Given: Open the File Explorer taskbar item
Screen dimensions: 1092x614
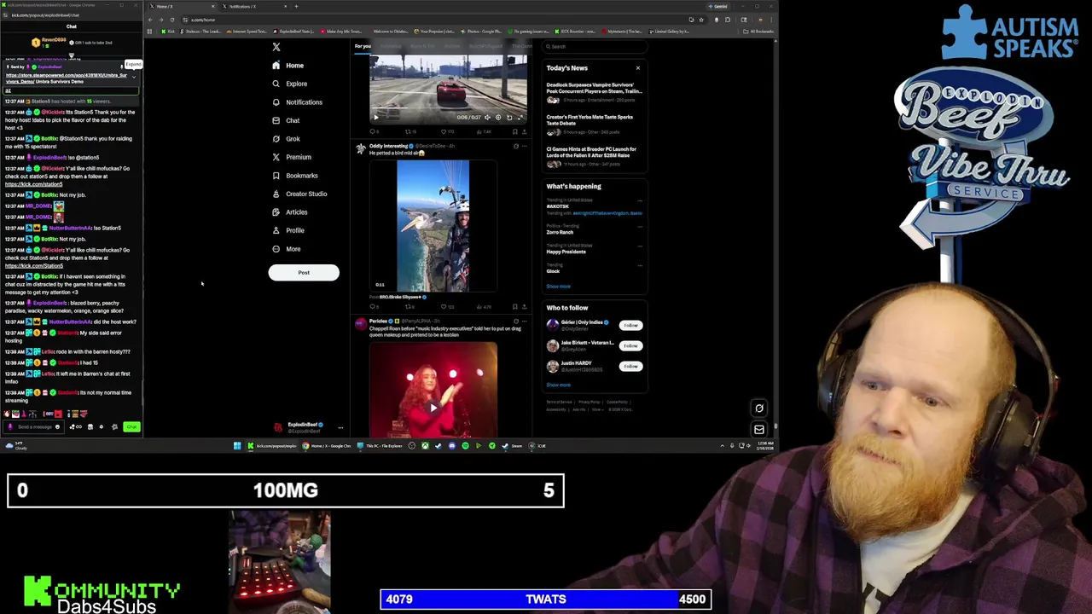Looking at the screenshot, I should (x=380, y=445).
